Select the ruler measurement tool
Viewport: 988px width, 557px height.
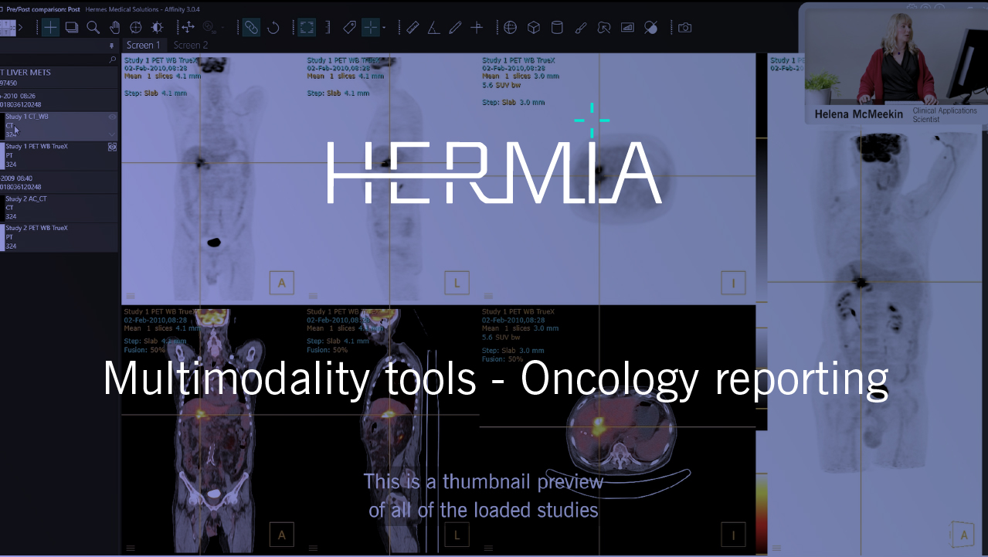pos(413,28)
